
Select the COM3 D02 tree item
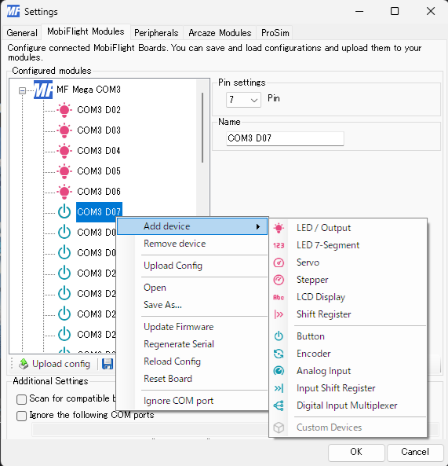[x=99, y=110]
